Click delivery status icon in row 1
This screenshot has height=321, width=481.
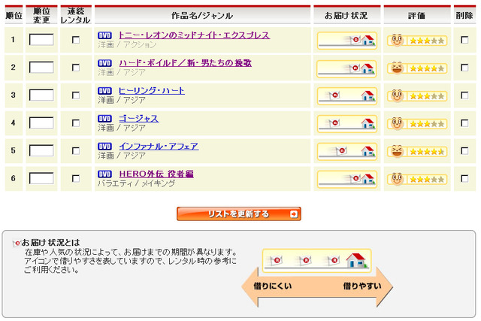click(x=347, y=41)
